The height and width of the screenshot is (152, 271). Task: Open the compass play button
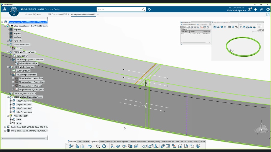pos(14,11)
